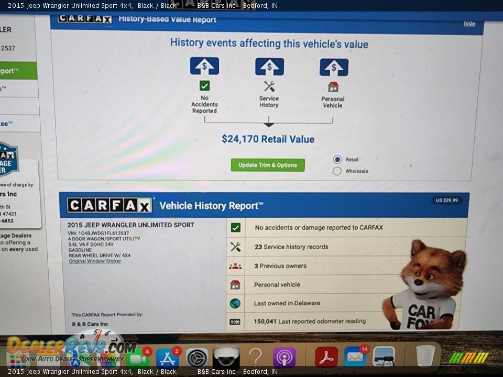
Task: Click the 3.6L V6 F DOHC 24V engine line
Action: [x=91, y=245]
